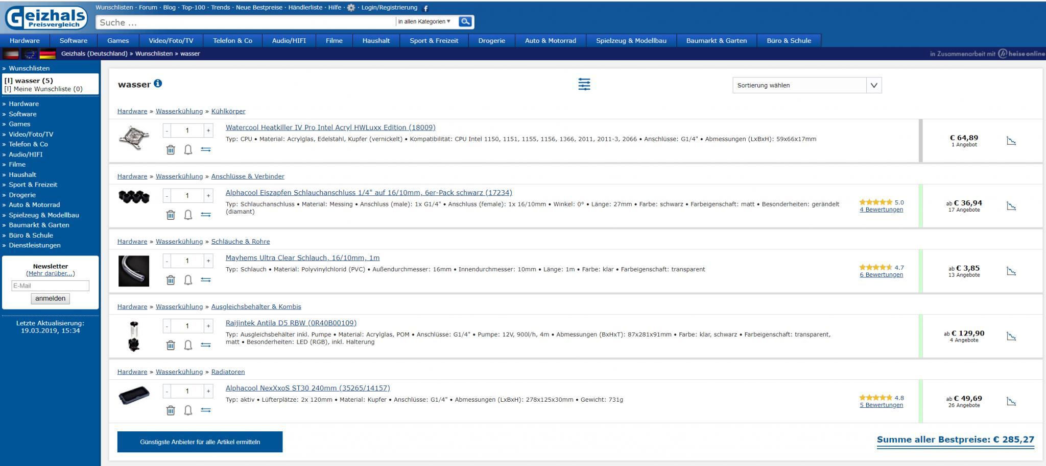Open Radiatoren breadcrumb category link
This screenshot has width=1046, height=466.
(228, 372)
